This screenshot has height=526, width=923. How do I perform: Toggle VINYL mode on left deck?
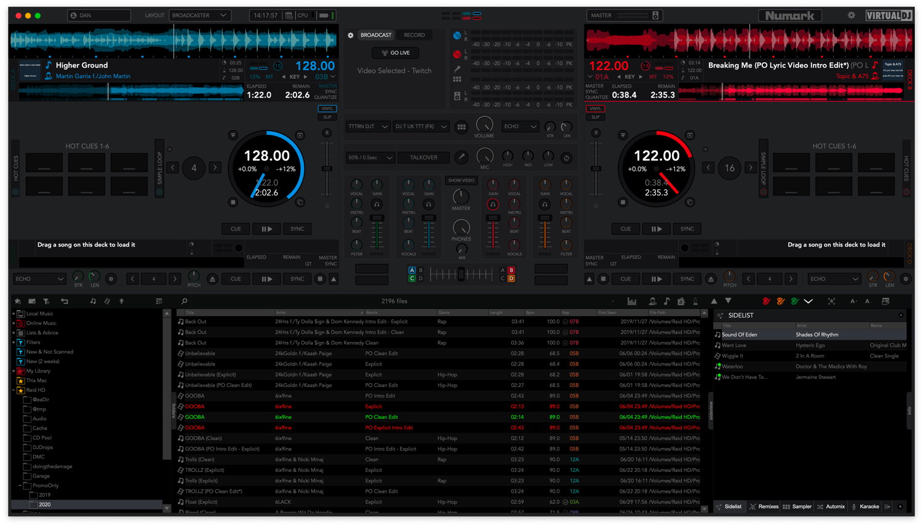(x=327, y=109)
